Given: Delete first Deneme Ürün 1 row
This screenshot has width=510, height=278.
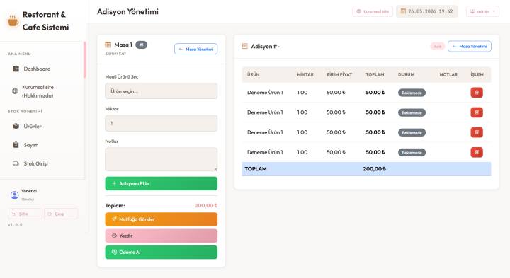Looking at the screenshot, I should tap(477, 93).
